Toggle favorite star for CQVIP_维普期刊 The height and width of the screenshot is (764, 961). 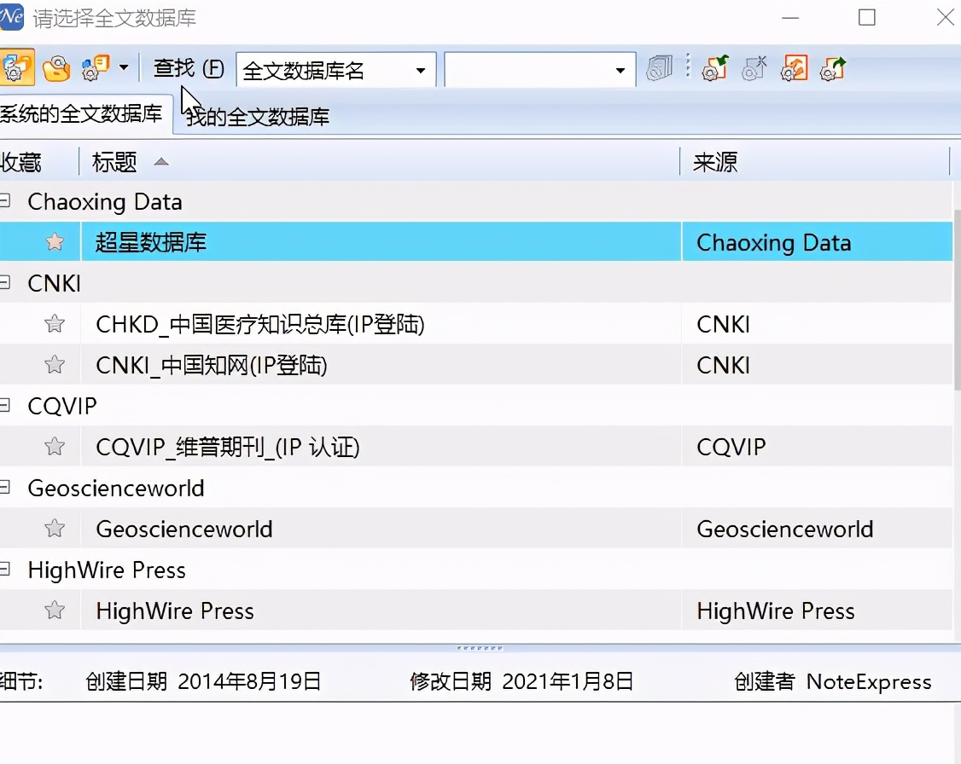point(55,446)
